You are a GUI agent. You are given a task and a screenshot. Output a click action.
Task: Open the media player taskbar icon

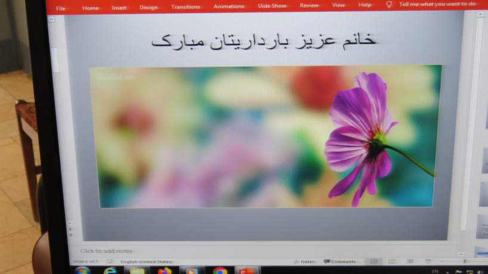(x=192, y=270)
